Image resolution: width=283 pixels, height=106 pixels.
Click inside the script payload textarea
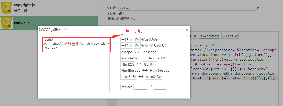pyautogui.click(x=76, y=64)
